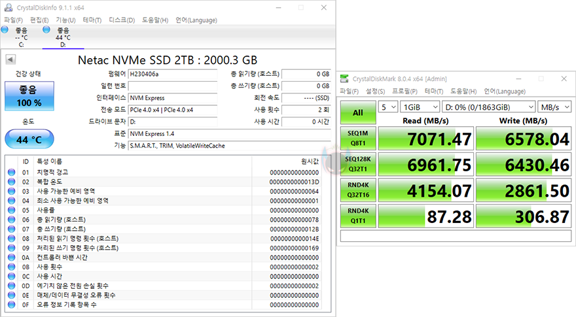This screenshot has width=576, height=317.
Task: Open 파일(F) menu in CrystalDiskMark
Action: pos(349,92)
